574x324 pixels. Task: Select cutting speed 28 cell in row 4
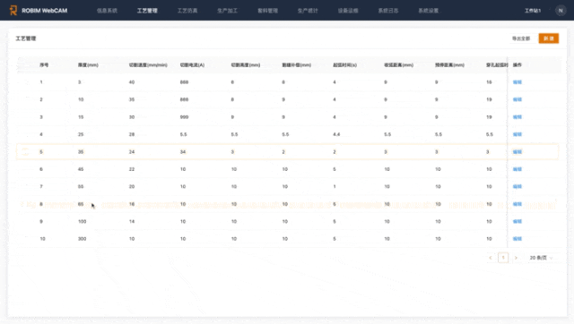click(x=132, y=134)
